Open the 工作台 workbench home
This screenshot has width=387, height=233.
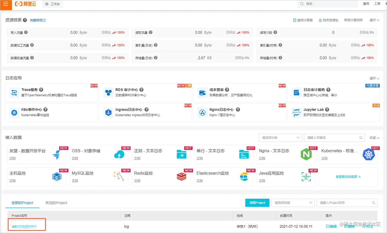coord(52,4)
